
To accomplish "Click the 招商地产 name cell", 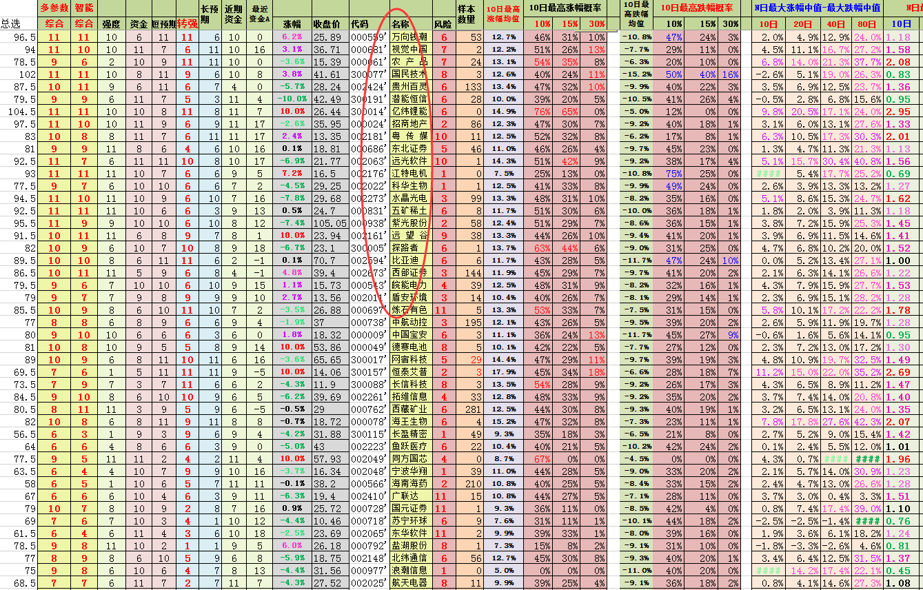I will coord(411,123).
